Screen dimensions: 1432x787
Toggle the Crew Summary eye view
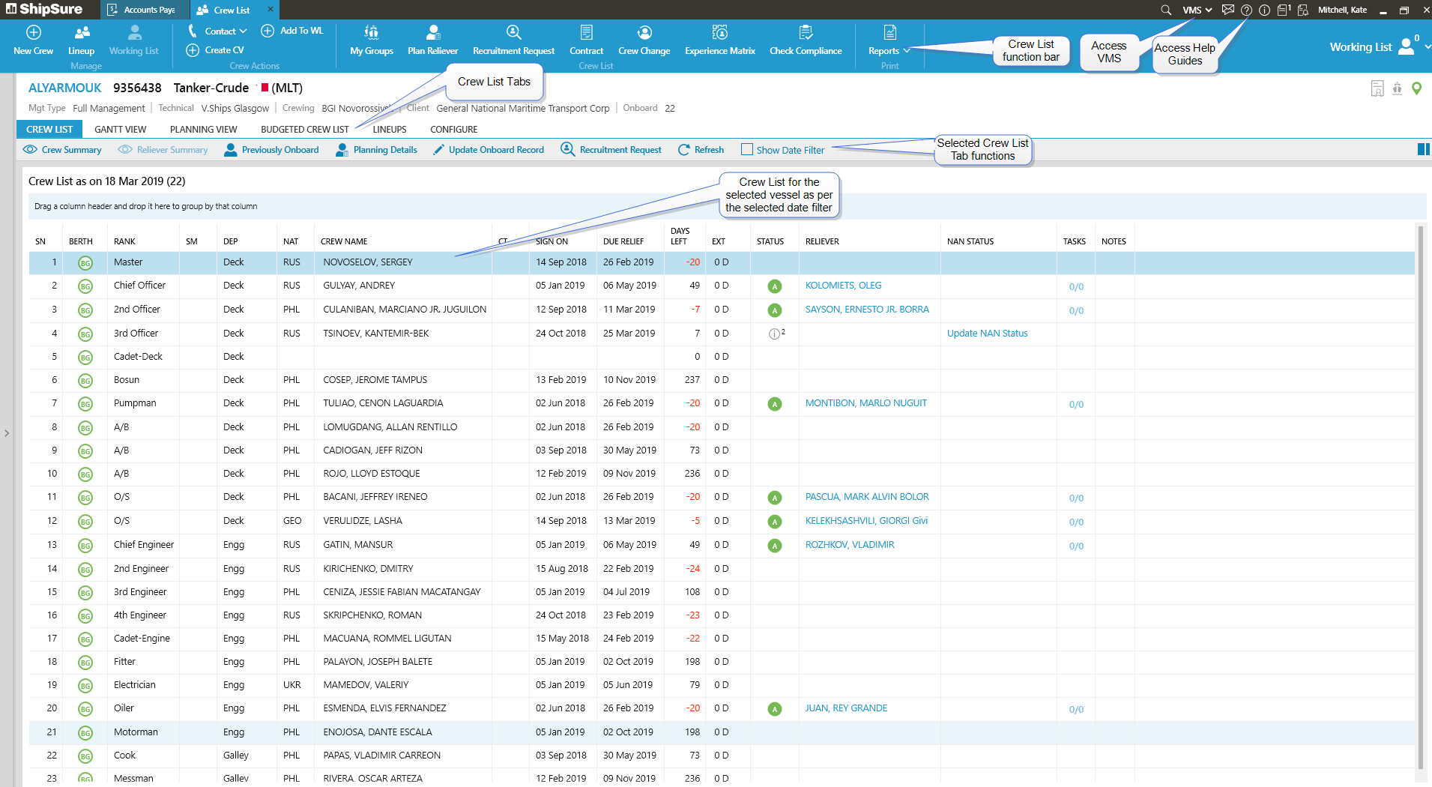(30, 150)
